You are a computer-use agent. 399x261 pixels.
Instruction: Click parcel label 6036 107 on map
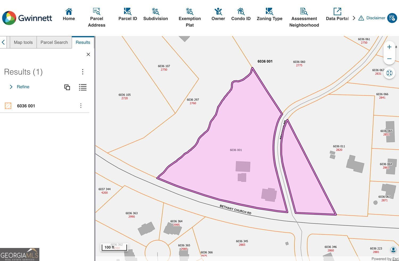[x=164, y=68]
